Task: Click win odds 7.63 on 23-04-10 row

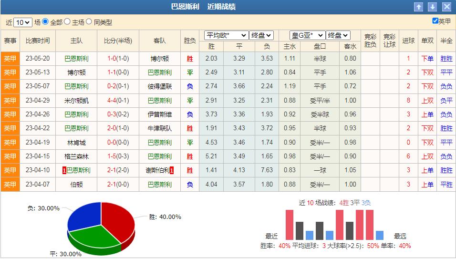Action: click(x=267, y=170)
